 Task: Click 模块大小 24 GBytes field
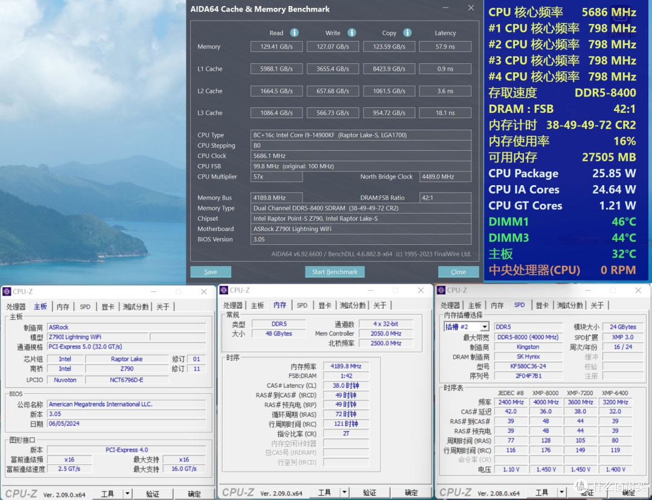(x=623, y=327)
